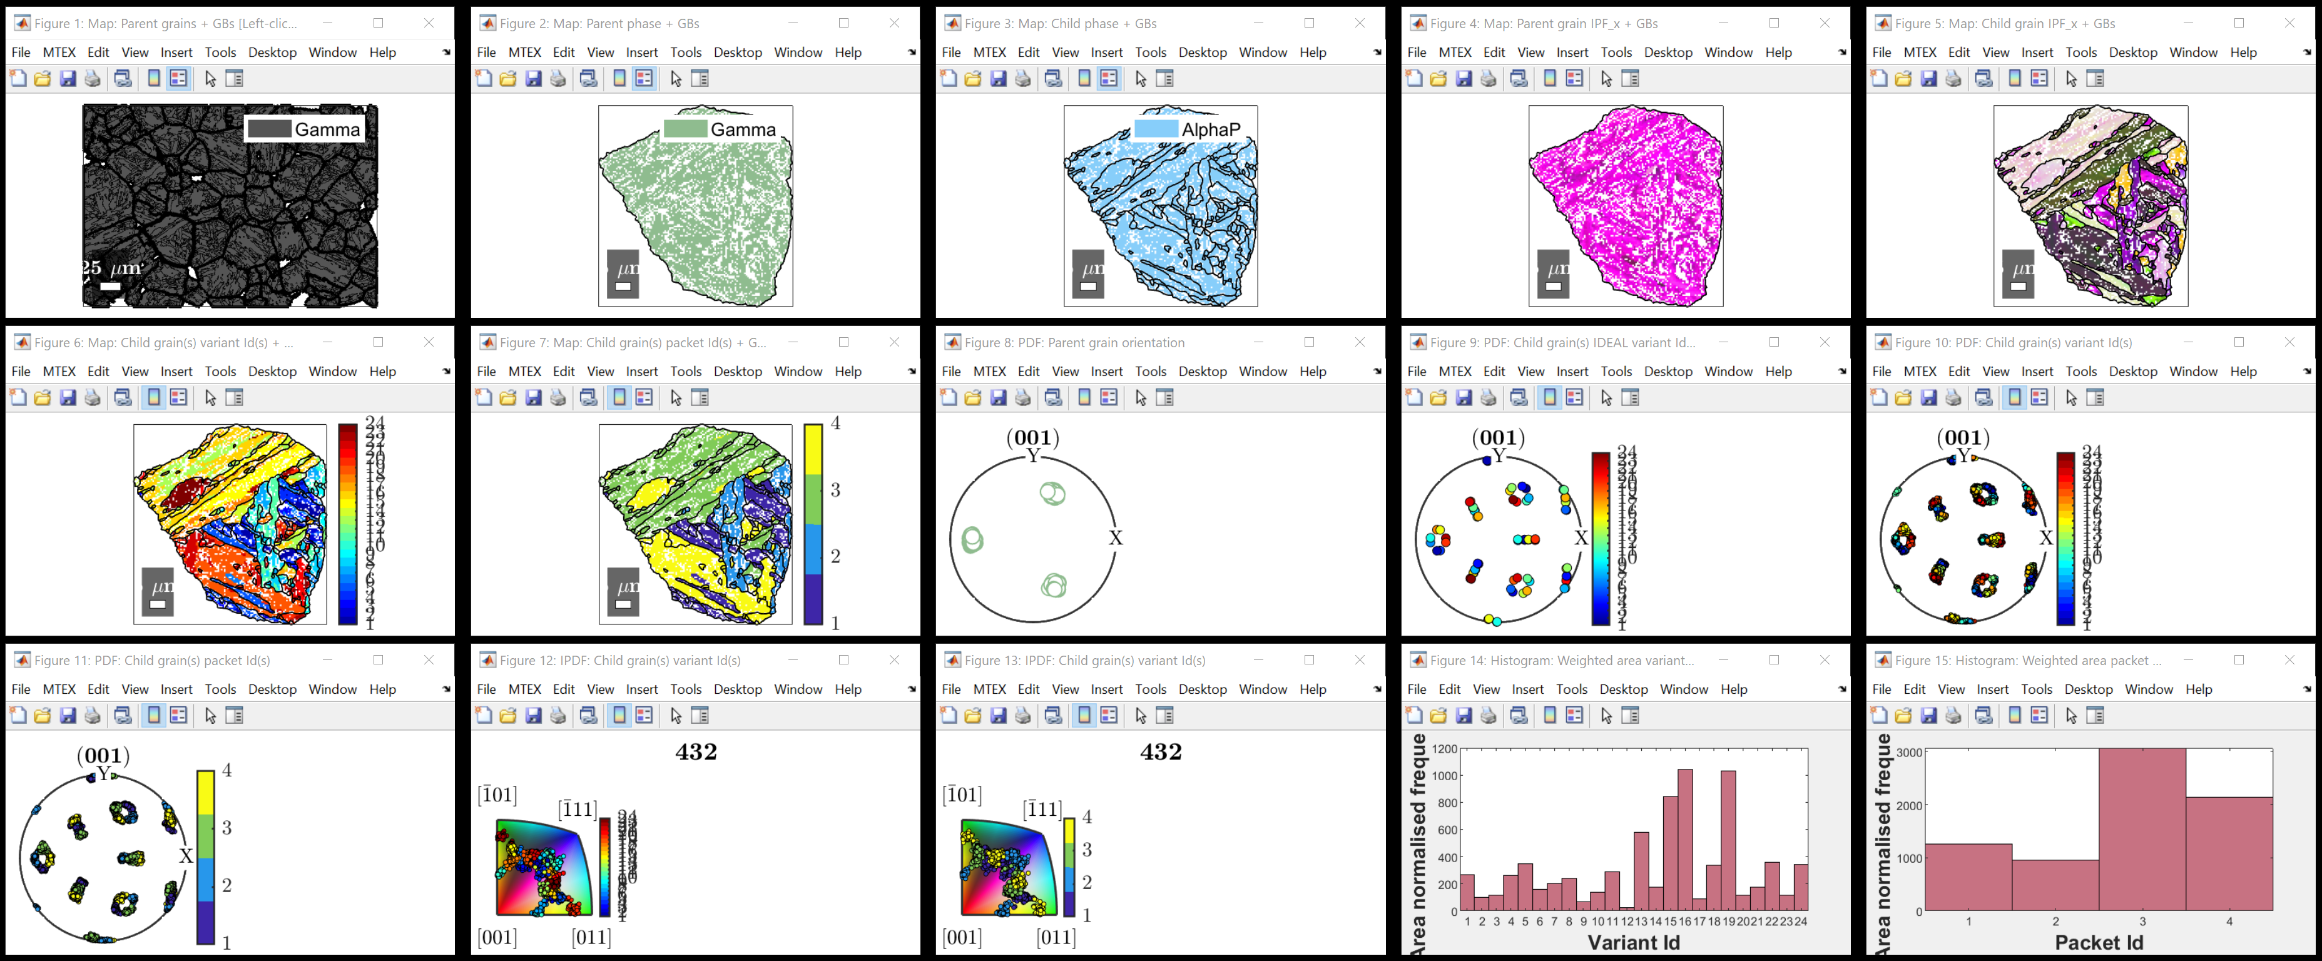Image resolution: width=2322 pixels, height=961 pixels.
Task: Open the Insert menu in Figure 11
Action: point(176,689)
